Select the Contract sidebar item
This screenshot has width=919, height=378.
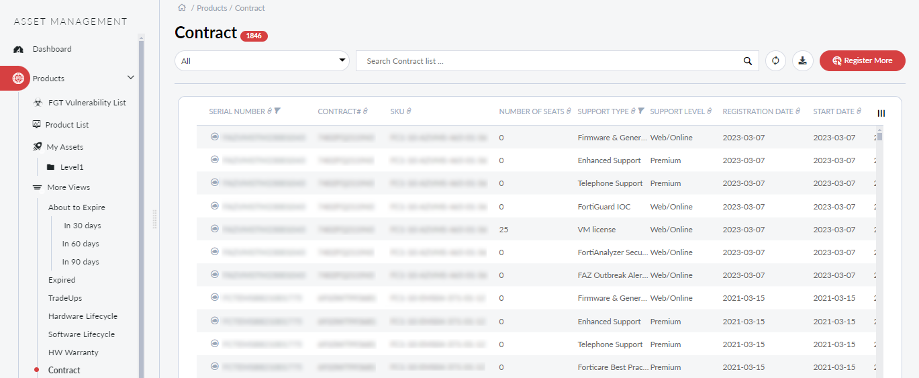coord(64,370)
